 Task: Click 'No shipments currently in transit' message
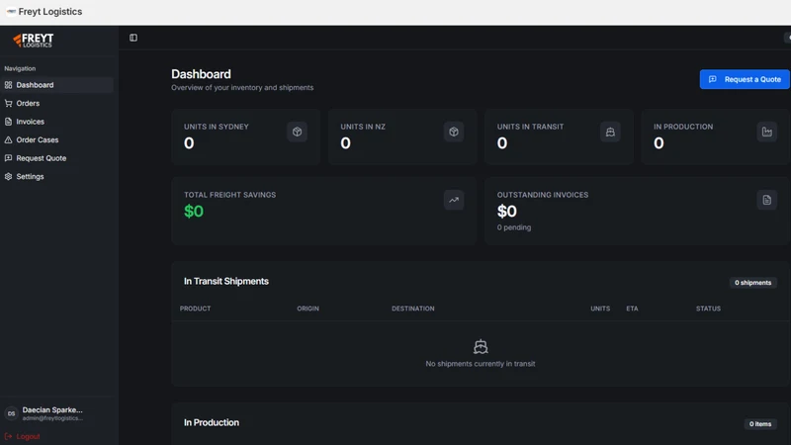[x=481, y=364]
